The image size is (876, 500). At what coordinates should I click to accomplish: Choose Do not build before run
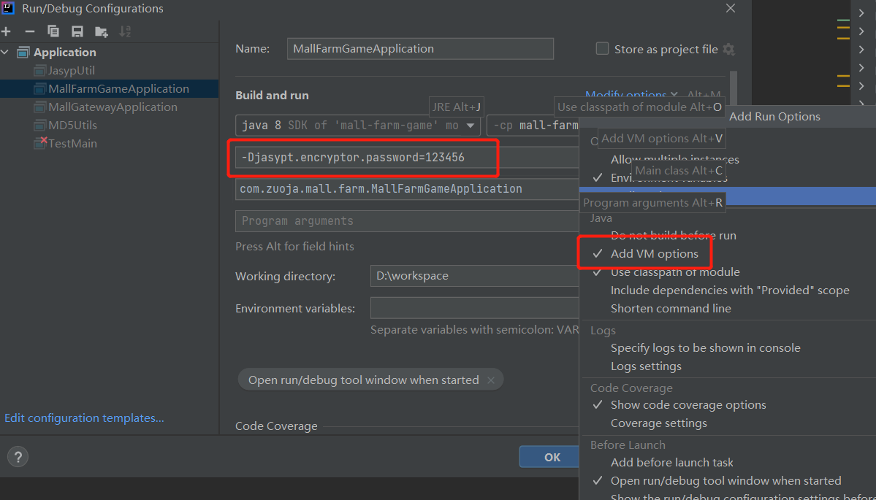673,236
